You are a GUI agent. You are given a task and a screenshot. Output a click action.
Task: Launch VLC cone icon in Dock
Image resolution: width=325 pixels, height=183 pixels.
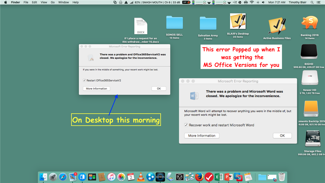(x=141, y=177)
